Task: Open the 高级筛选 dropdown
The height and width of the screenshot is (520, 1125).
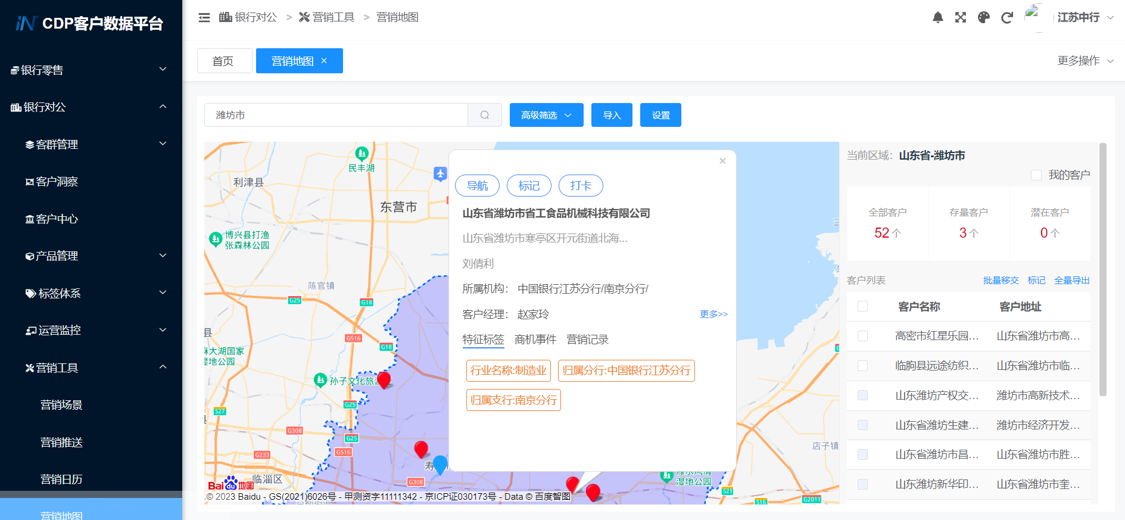Action: [546, 115]
